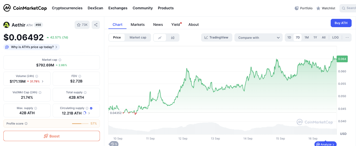This screenshot has height=146, width=356.
Task: Set chart range to 1M
Action: pos(306,37)
